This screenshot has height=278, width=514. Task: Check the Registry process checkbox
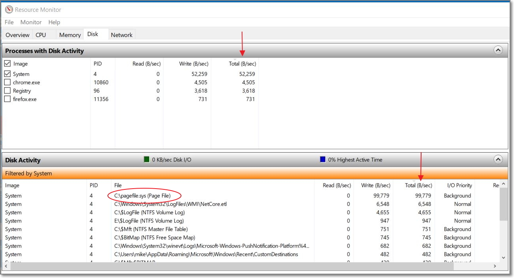pyautogui.click(x=7, y=91)
